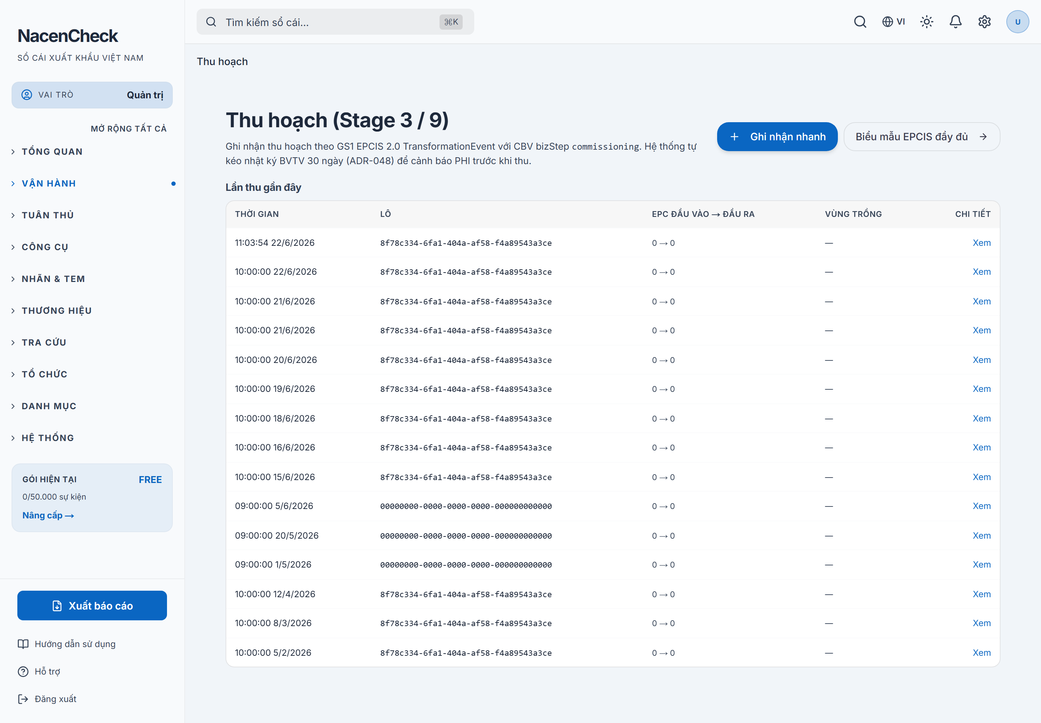Click the FREE plan label
1041x723 pixels.
(150, 479)
